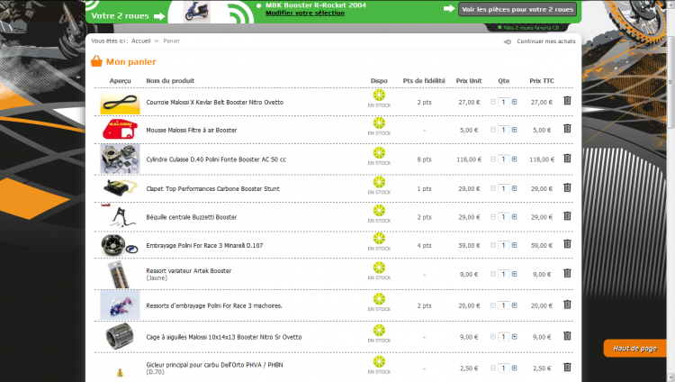675x382 pixels.
Task: Click the Cage à aiguilles bearing thumbnail
Action: [120, 336]
